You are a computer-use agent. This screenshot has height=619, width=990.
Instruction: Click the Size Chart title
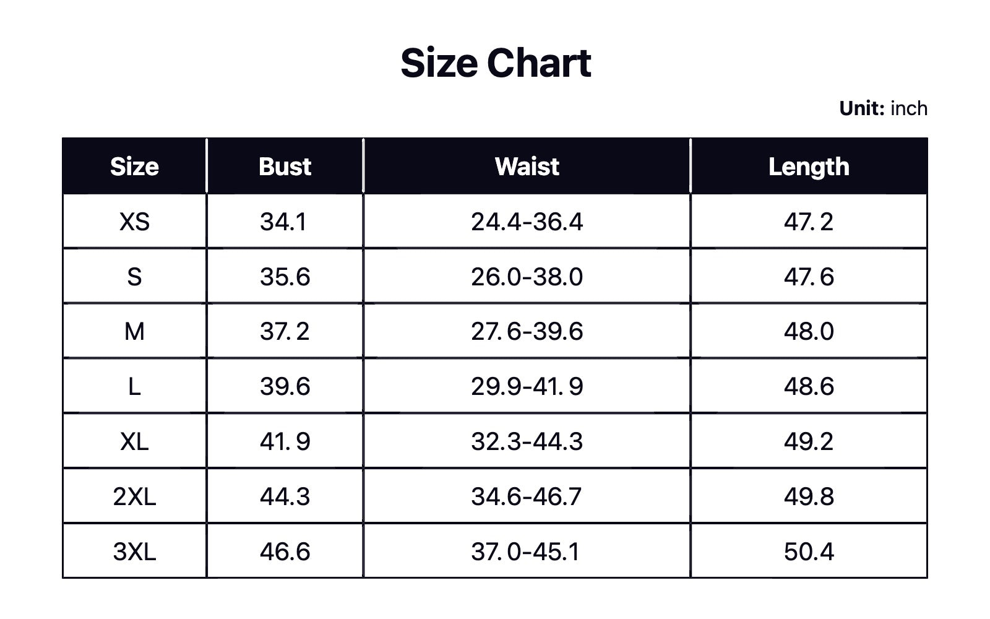click(496, 63)
